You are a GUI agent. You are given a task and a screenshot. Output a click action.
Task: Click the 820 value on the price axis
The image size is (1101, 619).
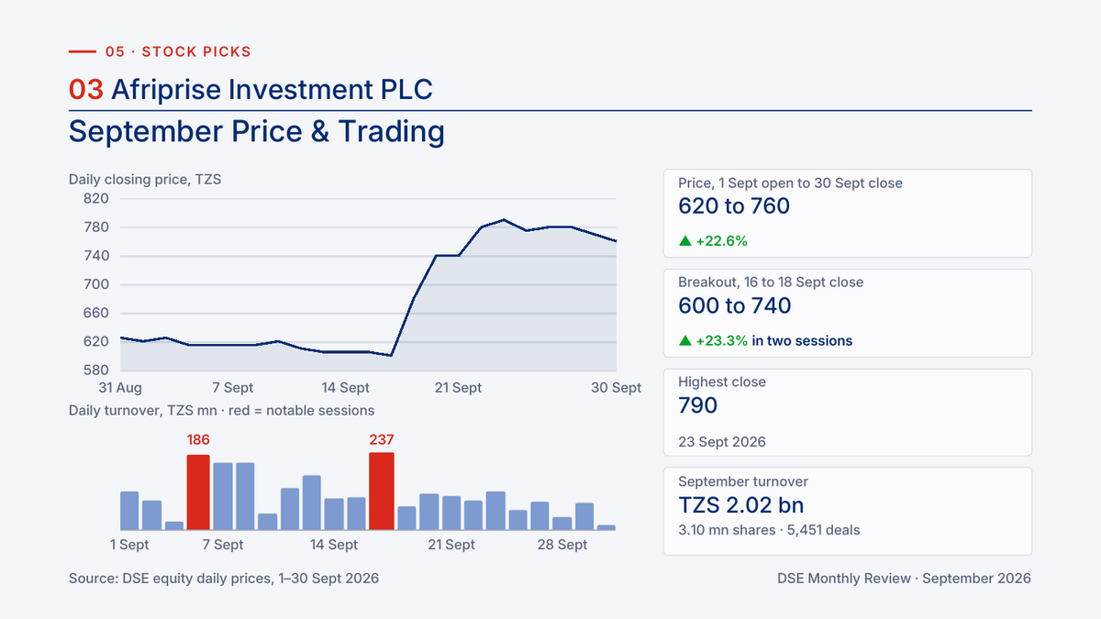(96, 199)
